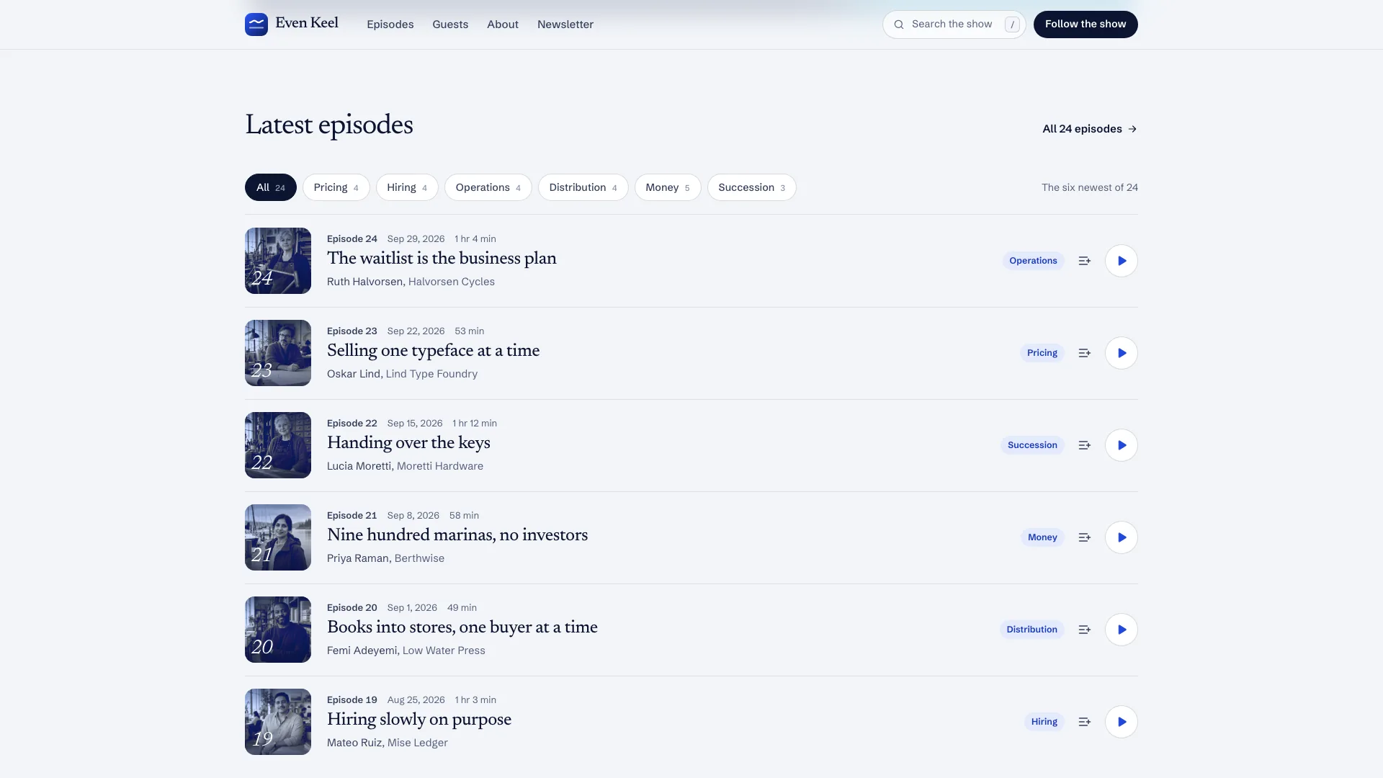Click the search magnifier icon

pyautogui.click(x=899, y=24)
